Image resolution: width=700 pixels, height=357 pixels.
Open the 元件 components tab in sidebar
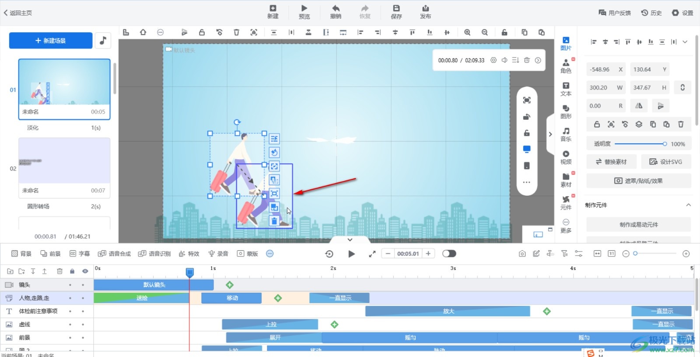click(x=566, y=203)
